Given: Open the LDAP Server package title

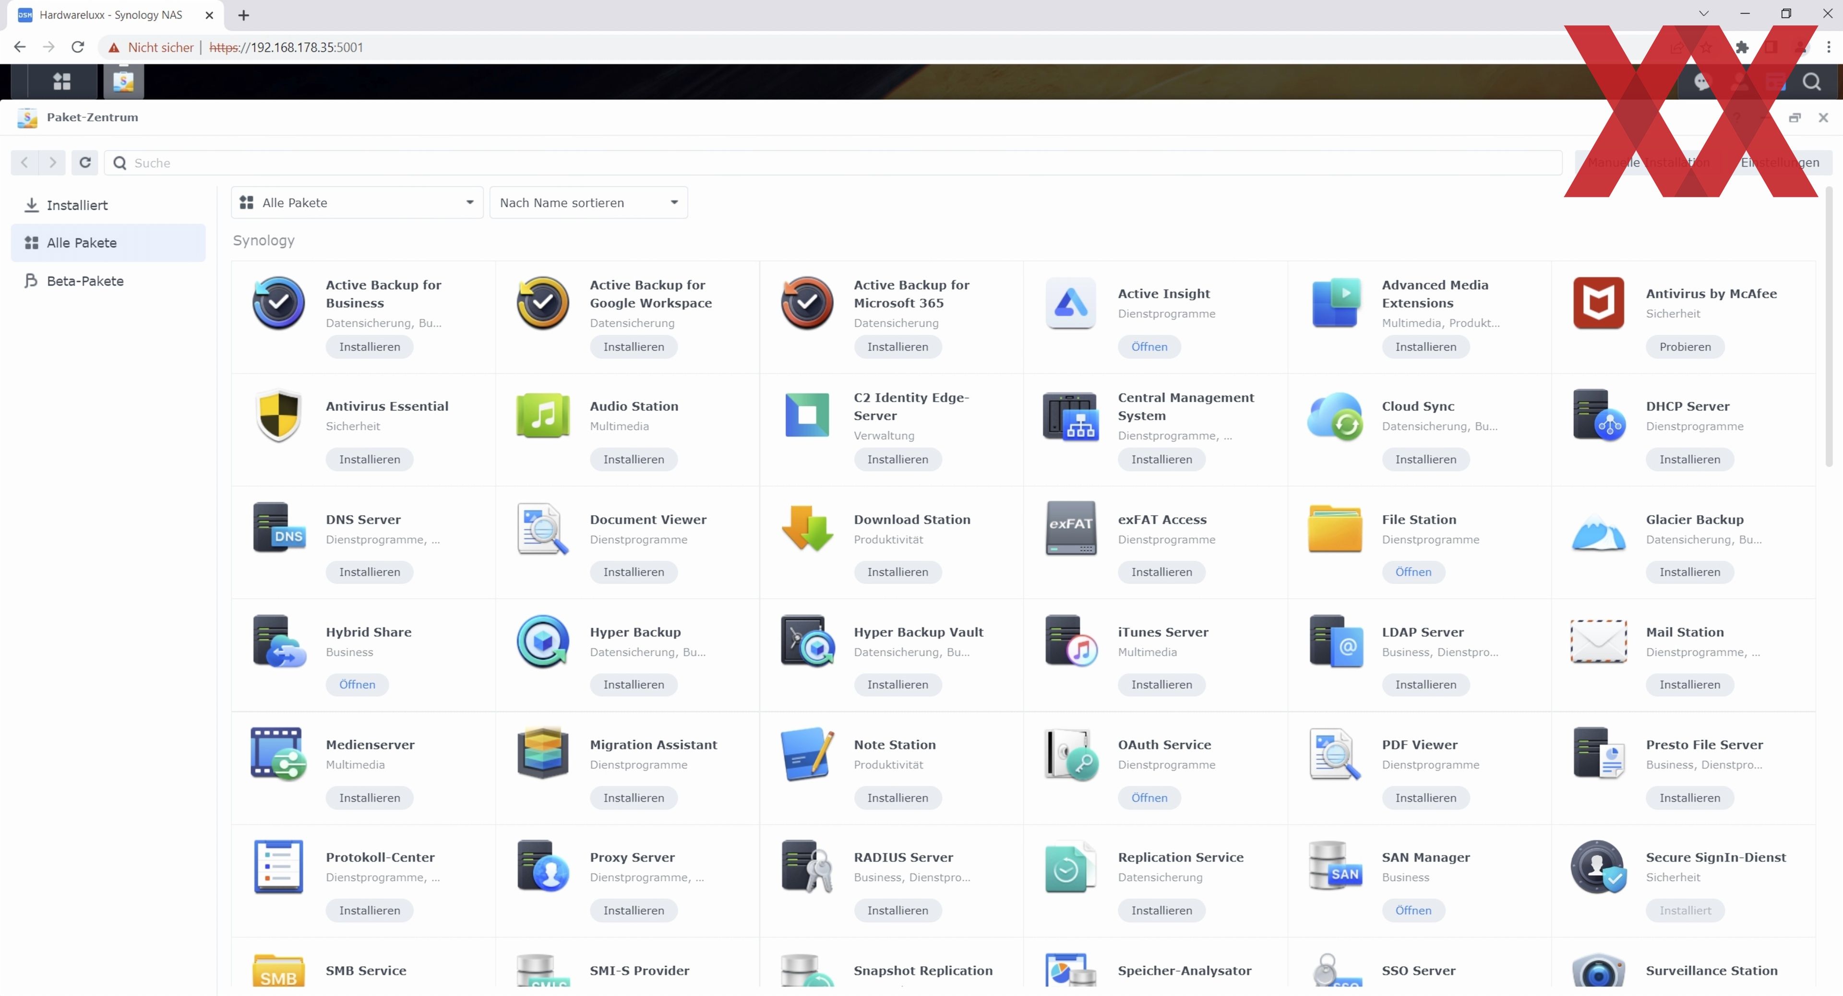Looking at the screenshot, I should click(1422, 632).
